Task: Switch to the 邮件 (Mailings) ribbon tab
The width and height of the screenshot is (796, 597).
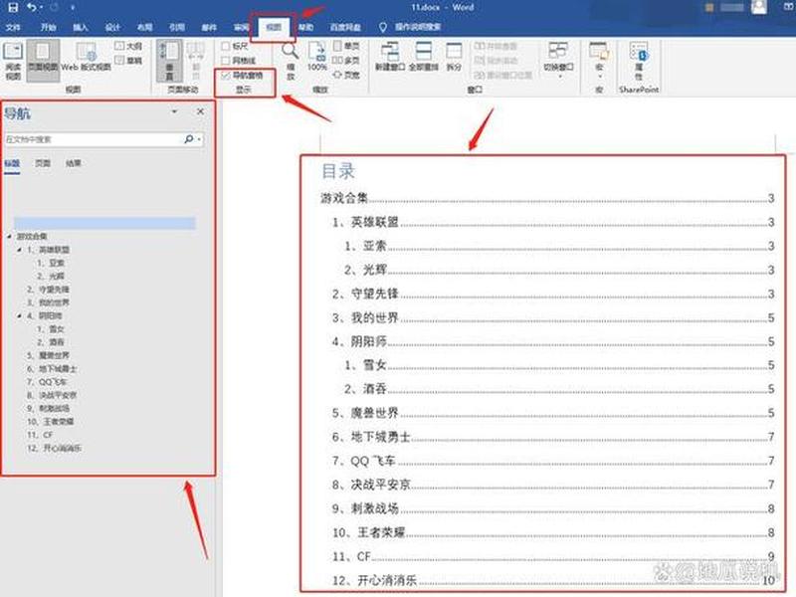Action: pos(209,27)
